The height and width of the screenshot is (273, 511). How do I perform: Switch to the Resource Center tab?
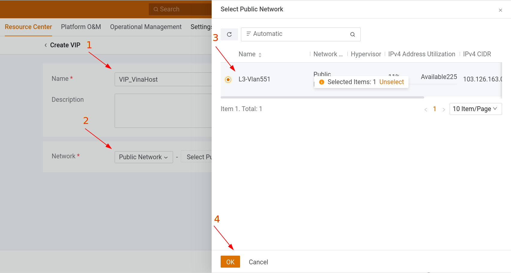pos(28,27)
